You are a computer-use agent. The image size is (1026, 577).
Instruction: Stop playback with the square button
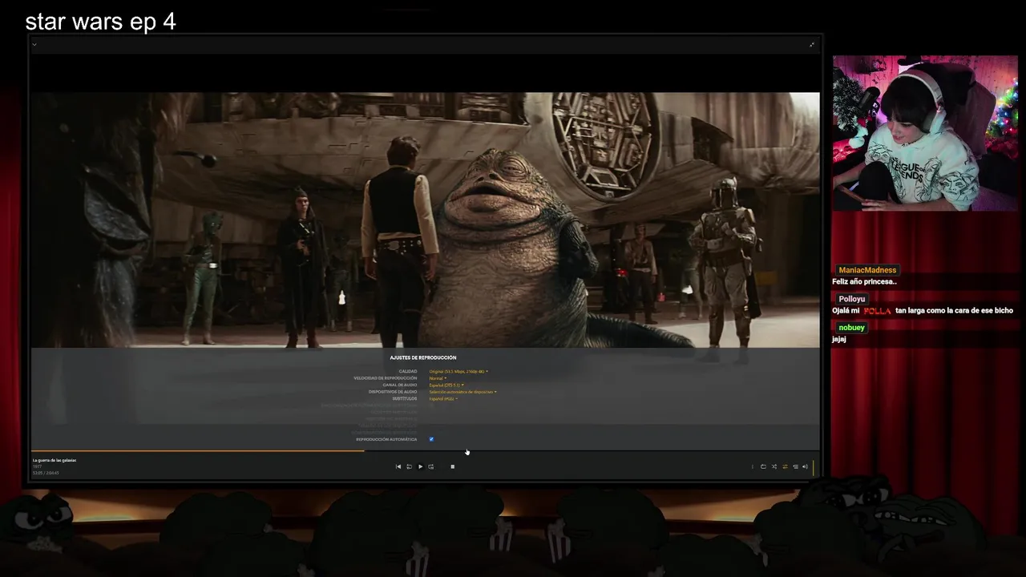(452, 466)
